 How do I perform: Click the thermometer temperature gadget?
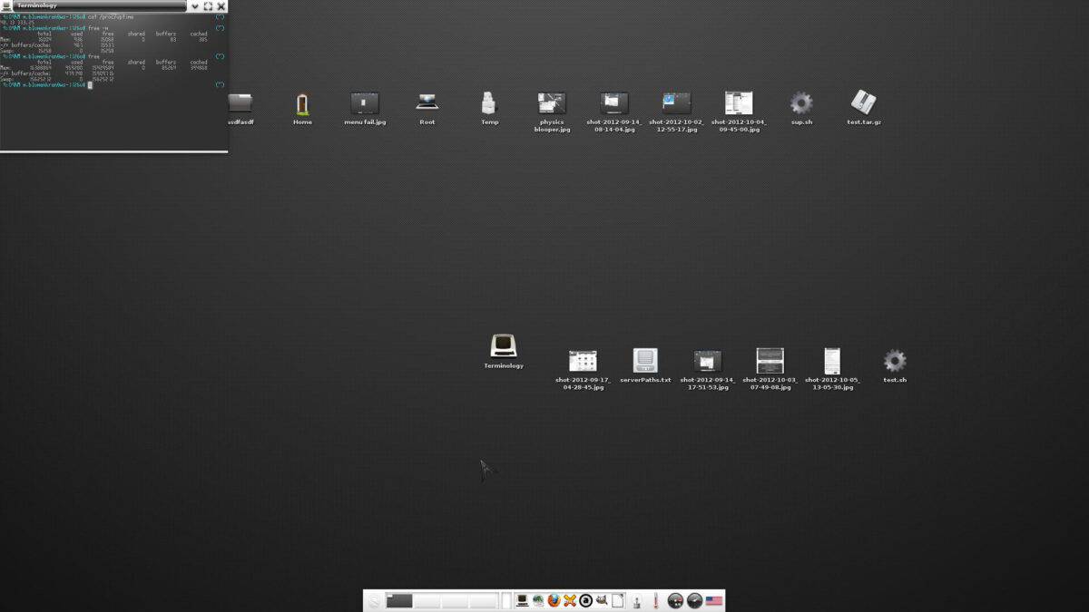click(655, 599)
